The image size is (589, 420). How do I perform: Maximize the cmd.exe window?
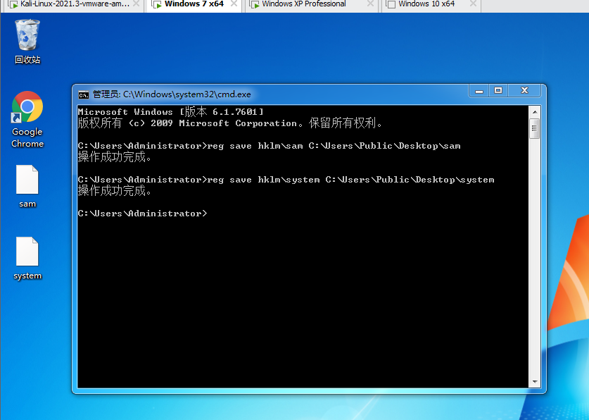tap(498, 91)
